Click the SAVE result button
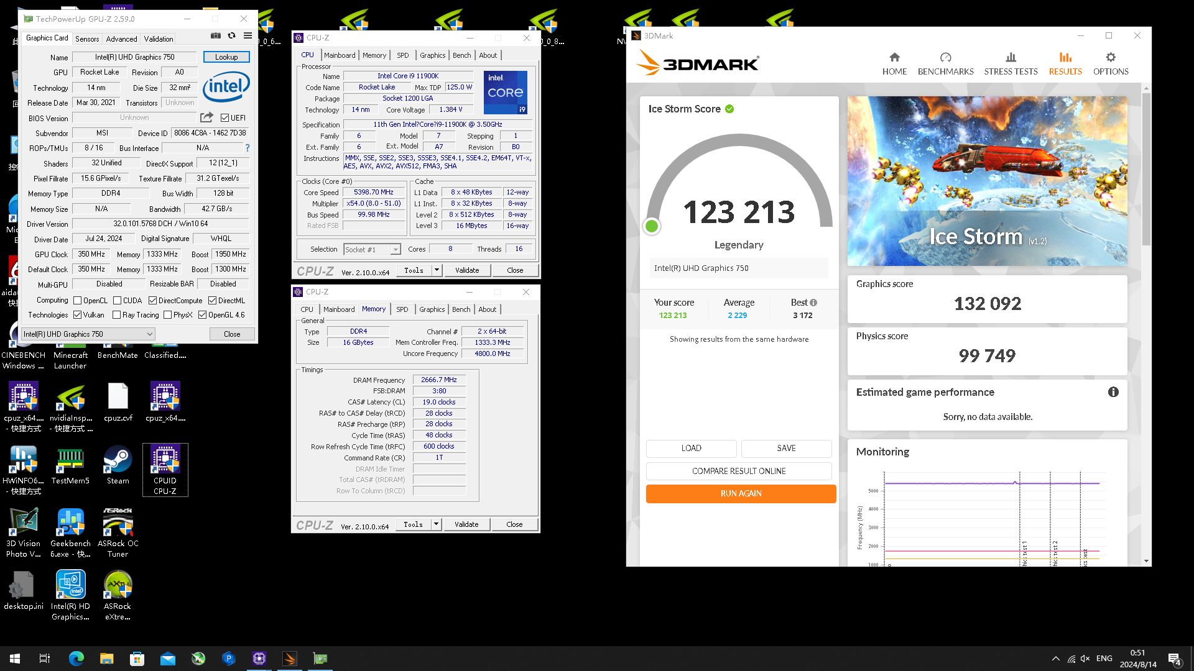The image size is (1194, 671). pos(786,448)
